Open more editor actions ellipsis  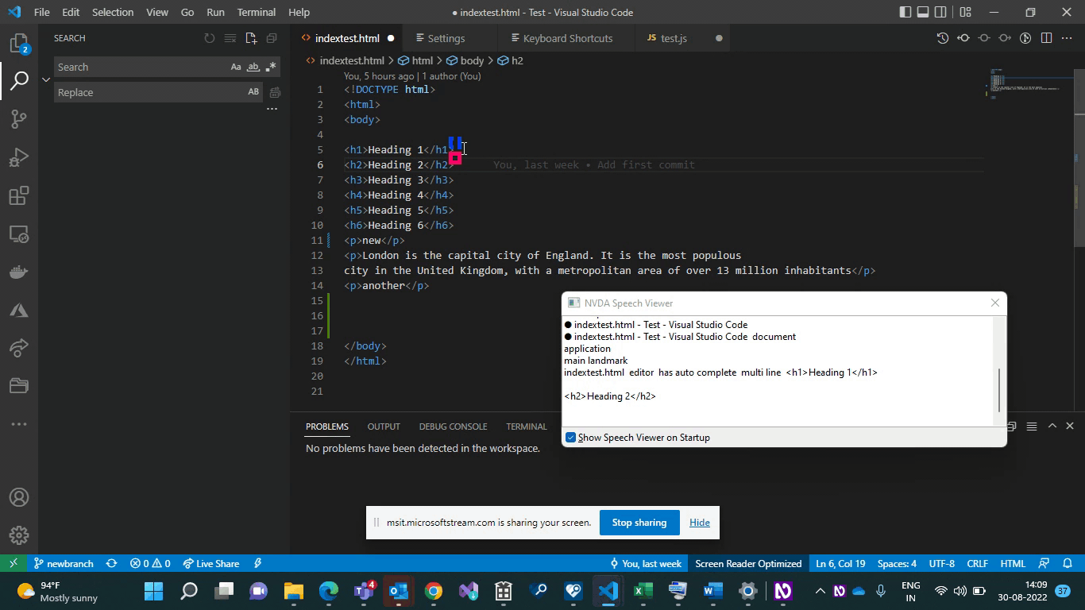coord(1067,38)
